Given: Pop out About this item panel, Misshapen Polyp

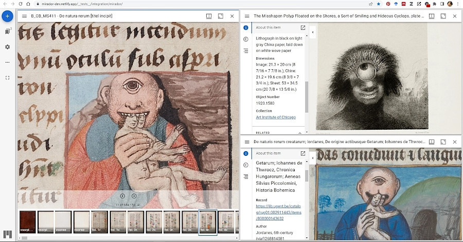Looking at the screenshot, I should (302, 28).
